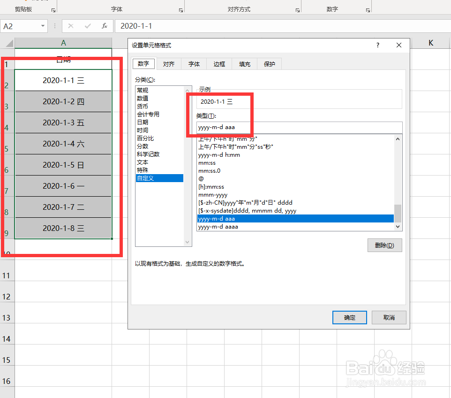451x398 pixels.
Task: Select 分数 in the category list
Action: click(x=160, y=146)
